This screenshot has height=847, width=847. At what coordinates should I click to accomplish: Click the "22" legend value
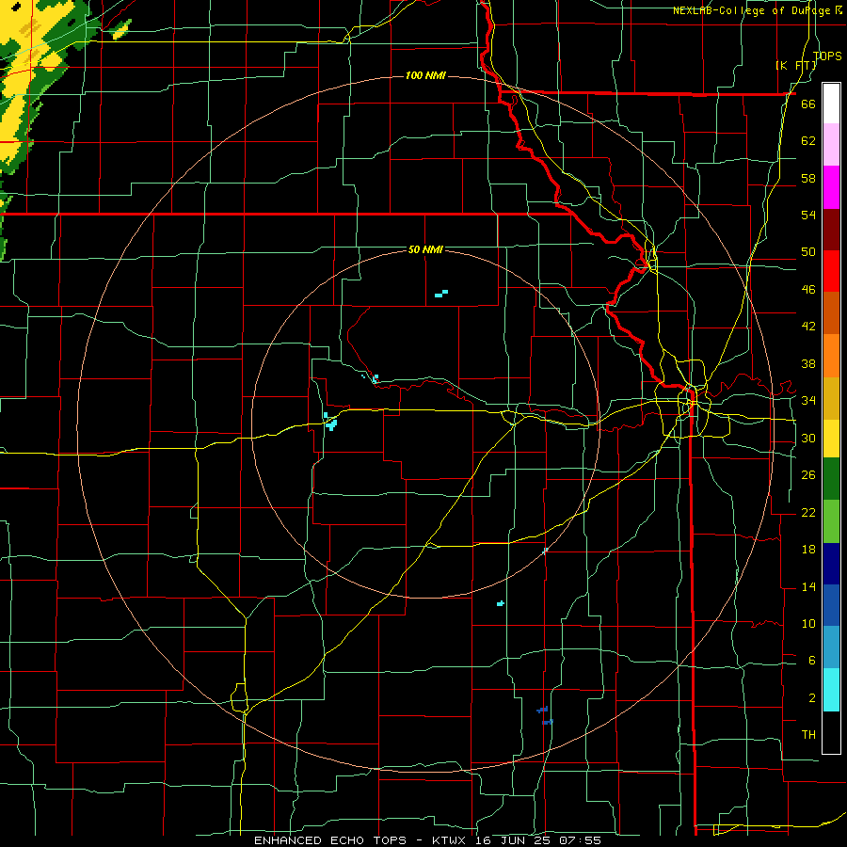coord(808,512)
